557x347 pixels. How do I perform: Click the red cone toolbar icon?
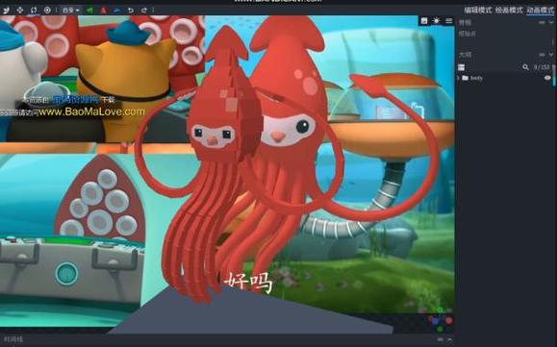(x=103, y=11)
